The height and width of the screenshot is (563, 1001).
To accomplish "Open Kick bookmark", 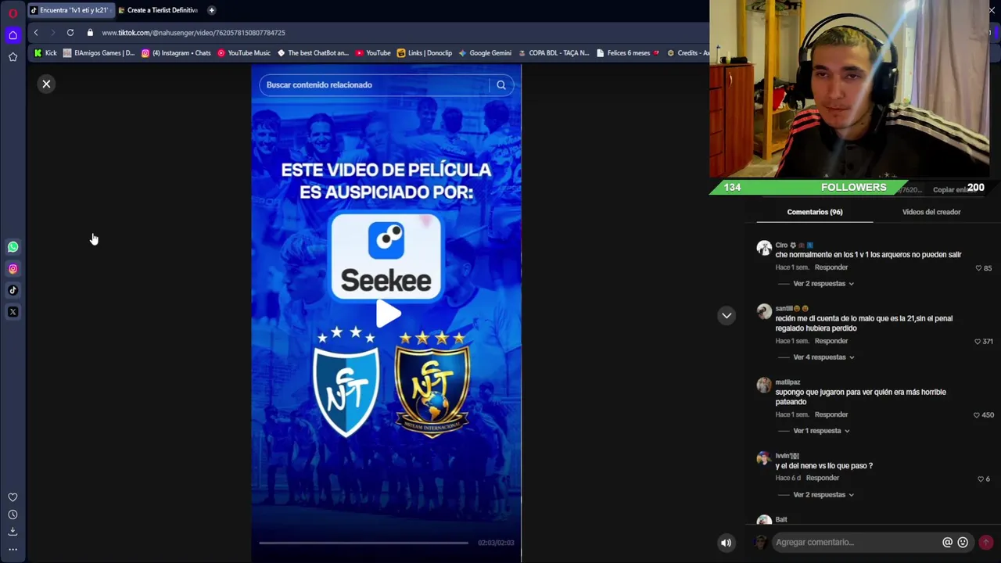I will click(45, 53).
